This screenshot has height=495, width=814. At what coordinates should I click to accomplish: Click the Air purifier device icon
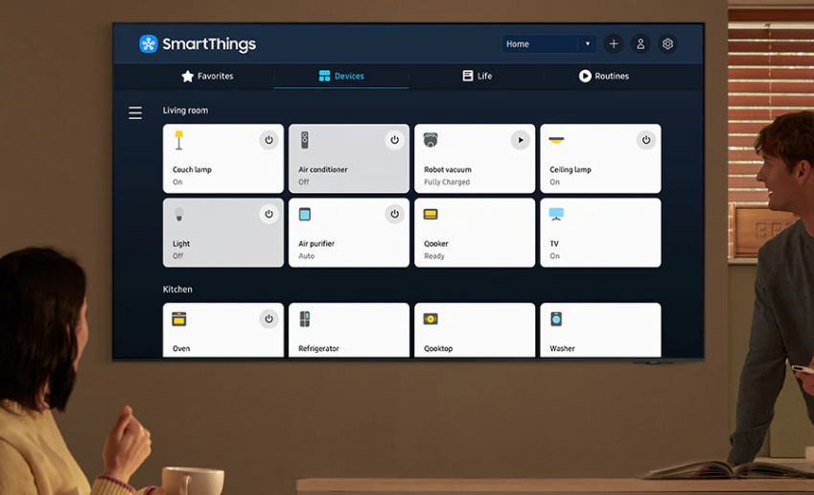click(x=305, y=214)
